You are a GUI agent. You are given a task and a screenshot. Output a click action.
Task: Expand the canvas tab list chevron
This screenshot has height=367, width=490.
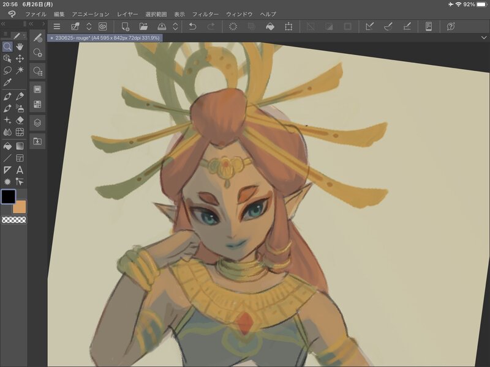pyautogui.click(x=484, y=38)
